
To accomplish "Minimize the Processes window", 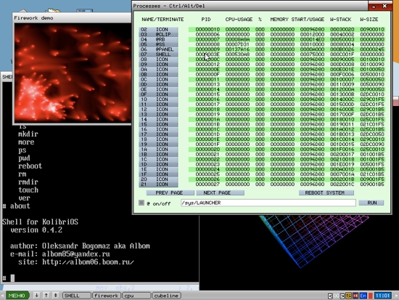I will click(374, 6).
